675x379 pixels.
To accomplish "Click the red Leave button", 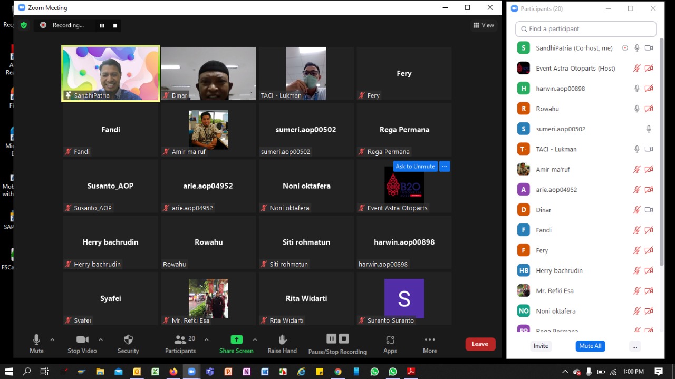I will tap(480, 344).
